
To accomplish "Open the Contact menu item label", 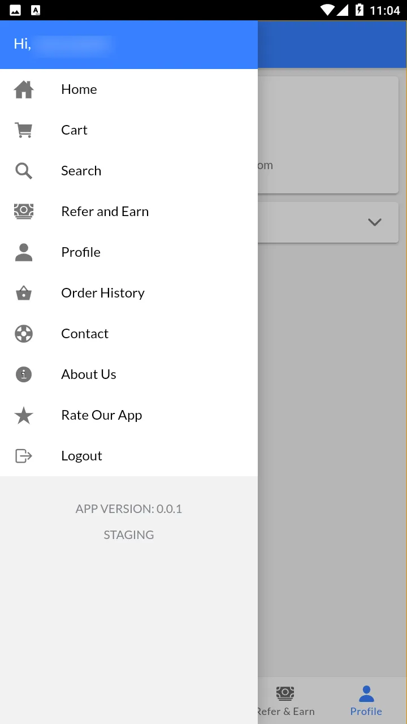I will point(85,334).
